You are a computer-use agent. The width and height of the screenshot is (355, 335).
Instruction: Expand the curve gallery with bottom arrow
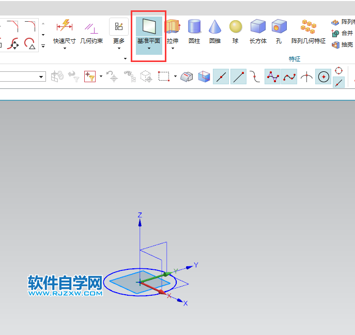[x=43, y=46]
